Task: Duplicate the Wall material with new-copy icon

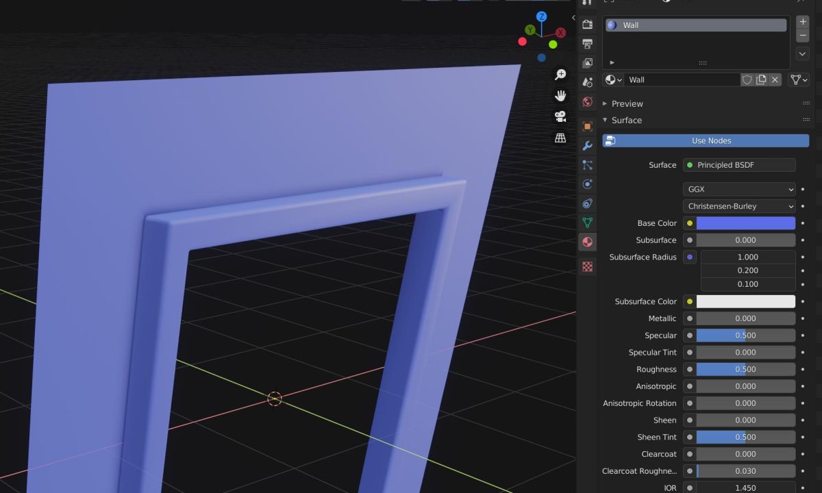Action: click(x=761, y=79)
